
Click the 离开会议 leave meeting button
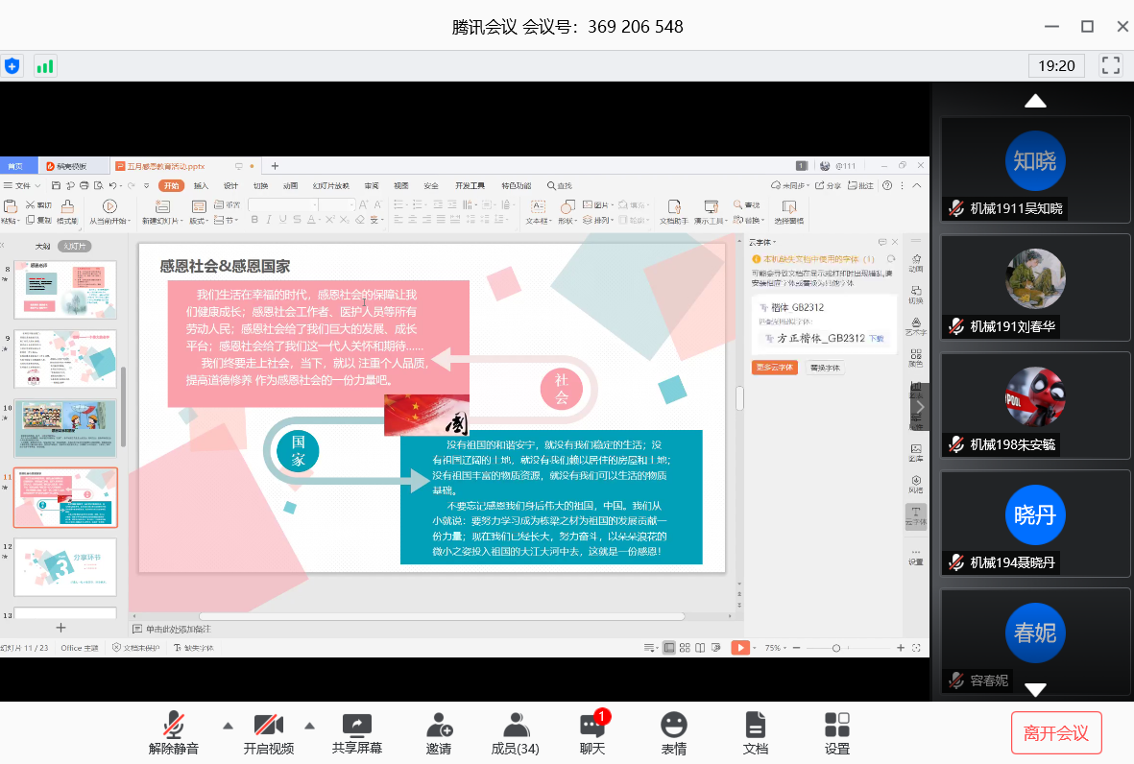point(1056,733)
